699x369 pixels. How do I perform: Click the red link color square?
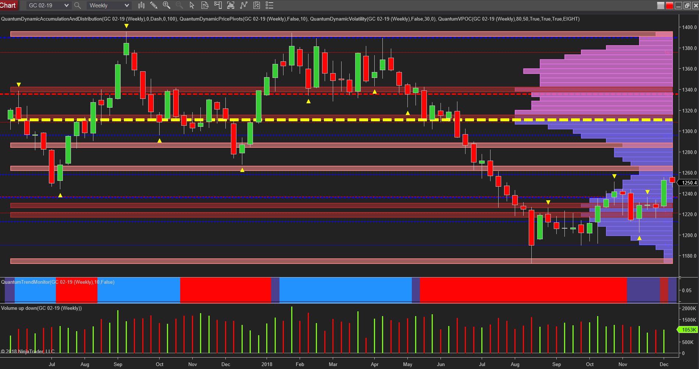(669, 6)
